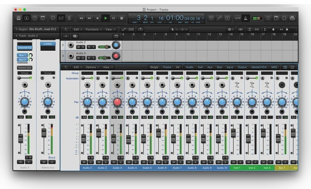Click the Pause button
Screen dimensions: 311x189
[114, 18]
